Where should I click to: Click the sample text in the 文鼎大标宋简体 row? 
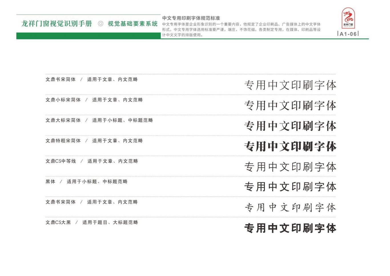290,126
